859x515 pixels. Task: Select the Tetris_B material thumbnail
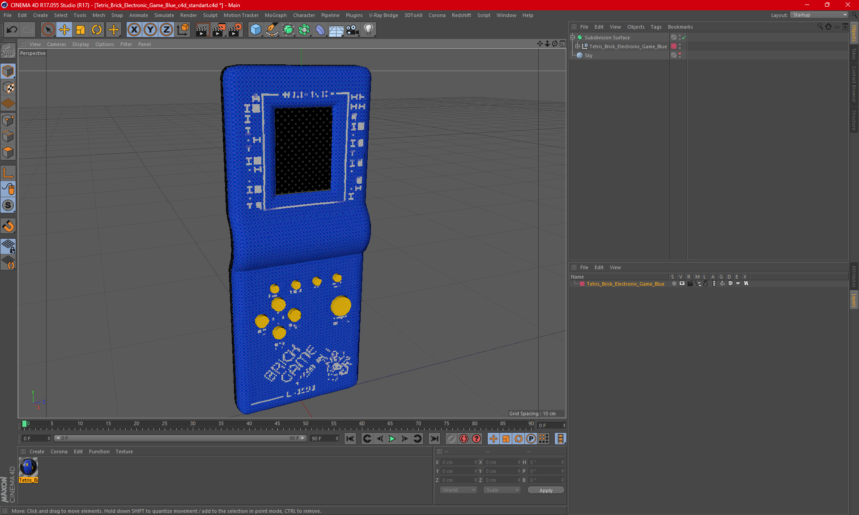(x=28, y=470)
